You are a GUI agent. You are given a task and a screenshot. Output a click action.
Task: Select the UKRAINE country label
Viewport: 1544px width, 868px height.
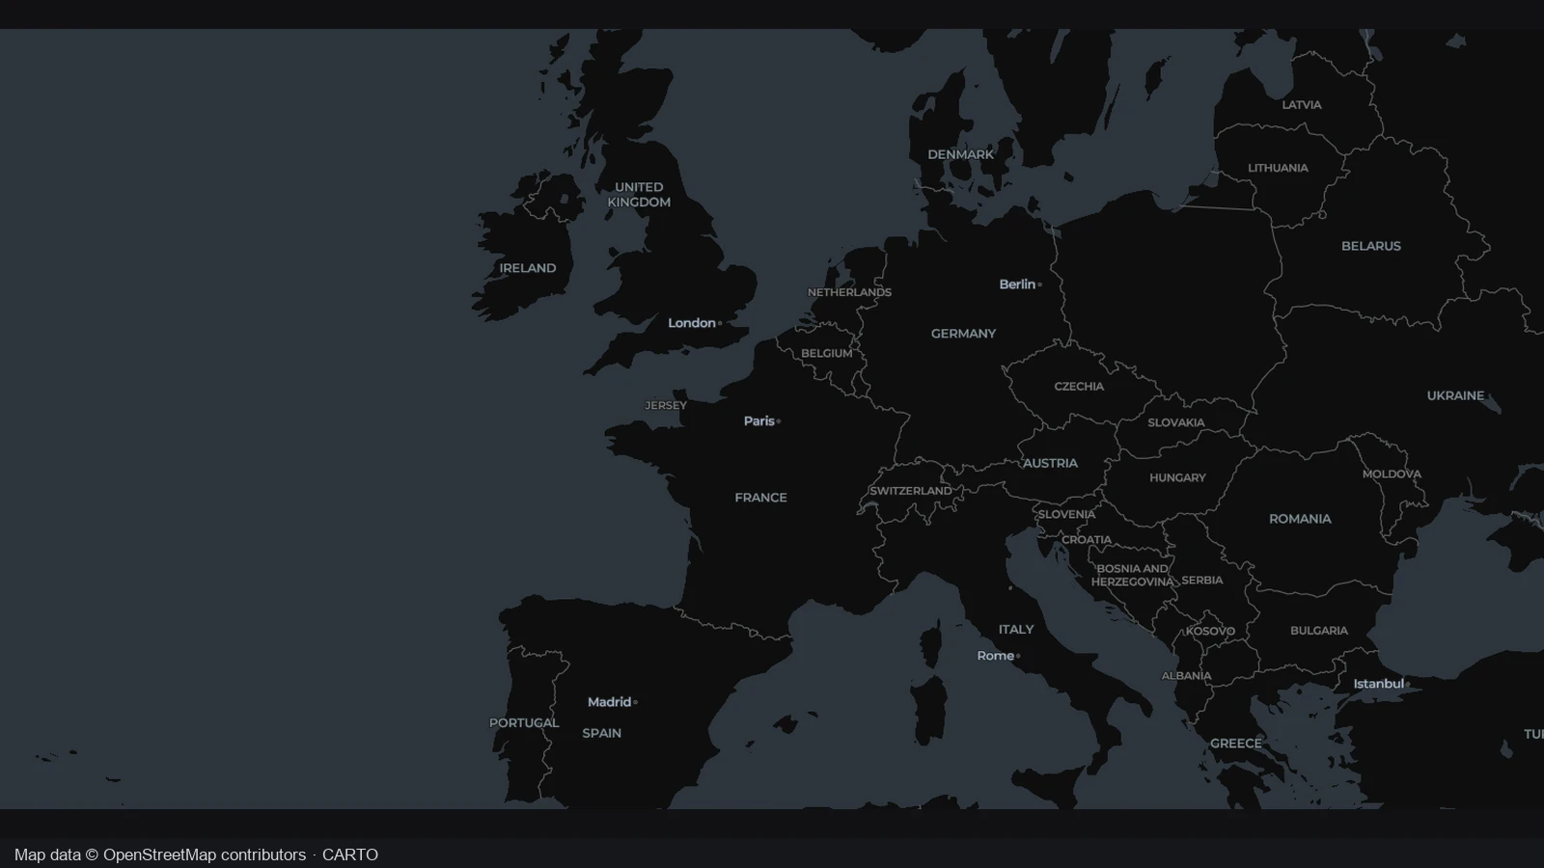[1456, 395]
